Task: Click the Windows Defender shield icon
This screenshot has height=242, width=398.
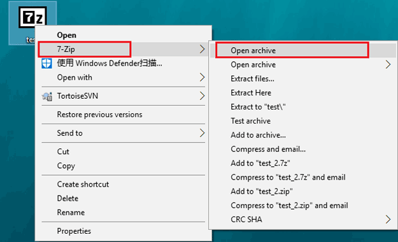Action: [x=46, y=63]
